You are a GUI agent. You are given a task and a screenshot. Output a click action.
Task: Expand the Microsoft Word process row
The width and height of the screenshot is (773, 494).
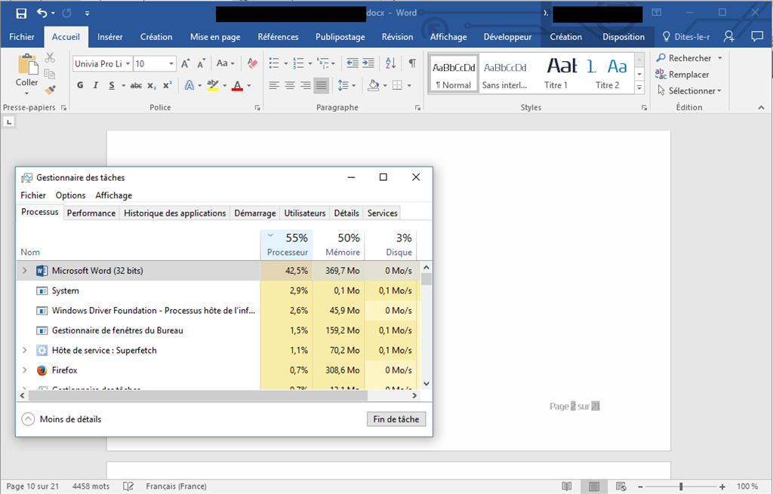25,271
